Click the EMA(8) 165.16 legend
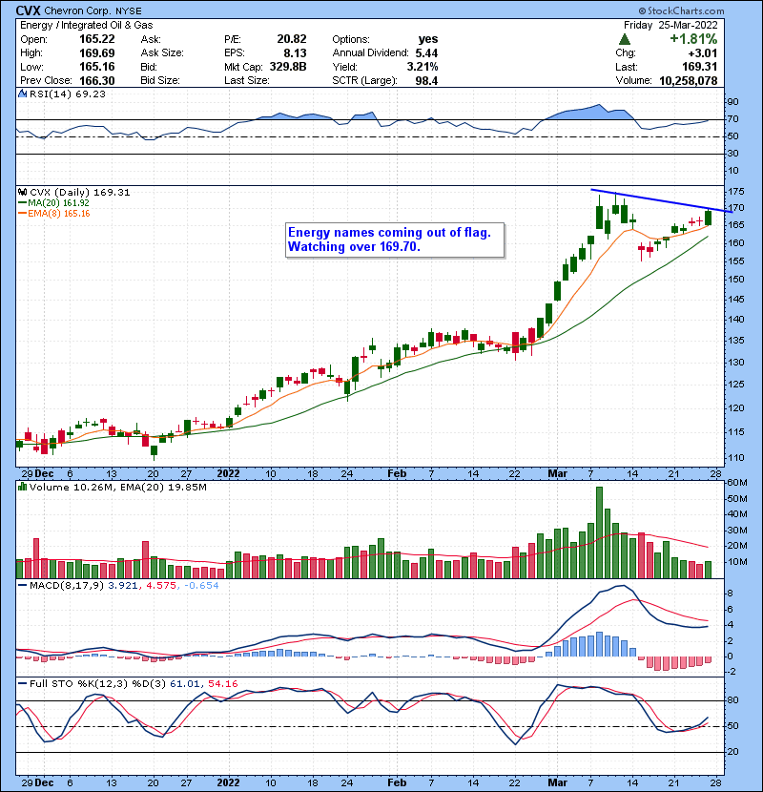The image size is (763, 792). (54, 214)
